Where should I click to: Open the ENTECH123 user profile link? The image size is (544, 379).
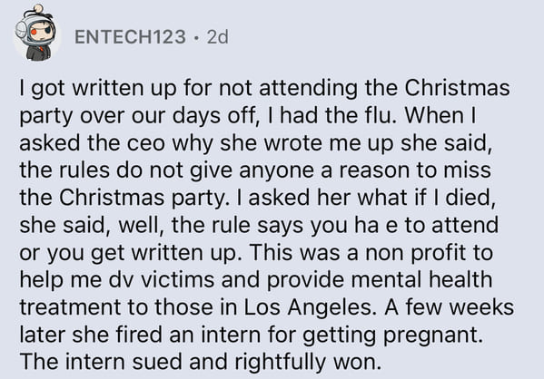[x=131, y=37]
